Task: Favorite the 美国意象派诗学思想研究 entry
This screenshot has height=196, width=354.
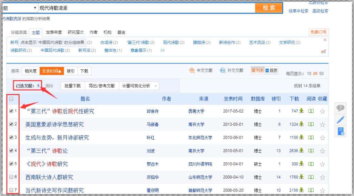Action: point(323,125)
